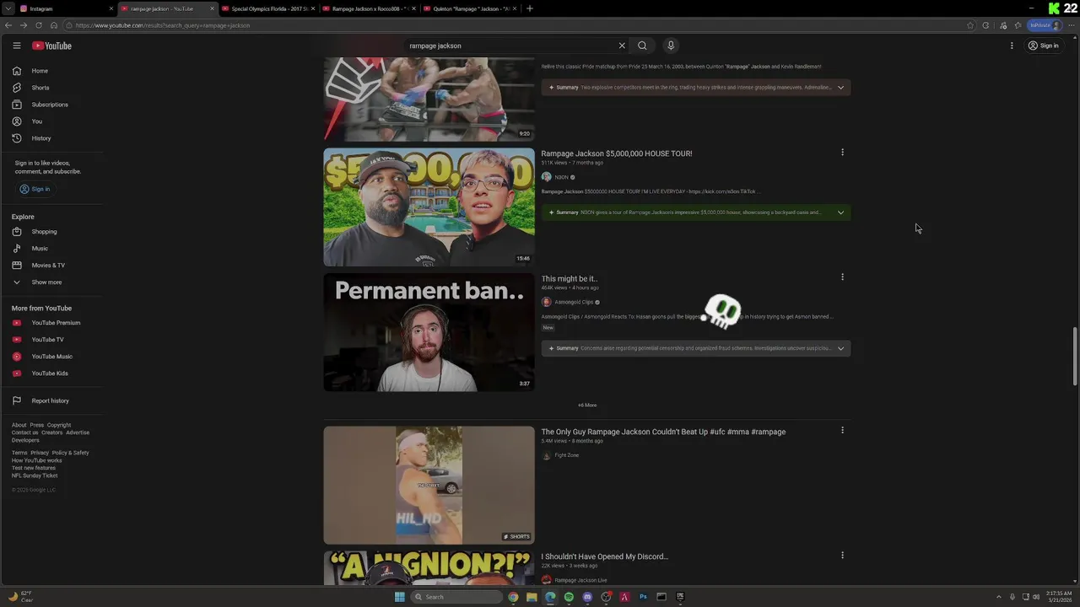Image resolution: width=1080 pixels, height=607 pixels.
Task: Bookmark this page with star icon
Action: point(970,25)
